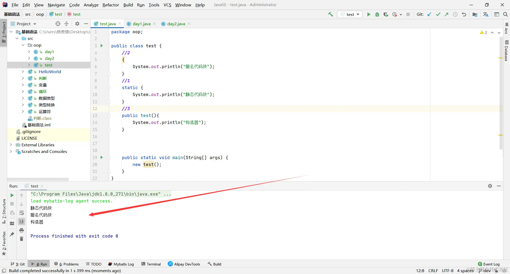Image resolution: width=510 pixels, height=274 pixels.
Task: Open the 6: Problems tool window
Action: tap(66, 264)
